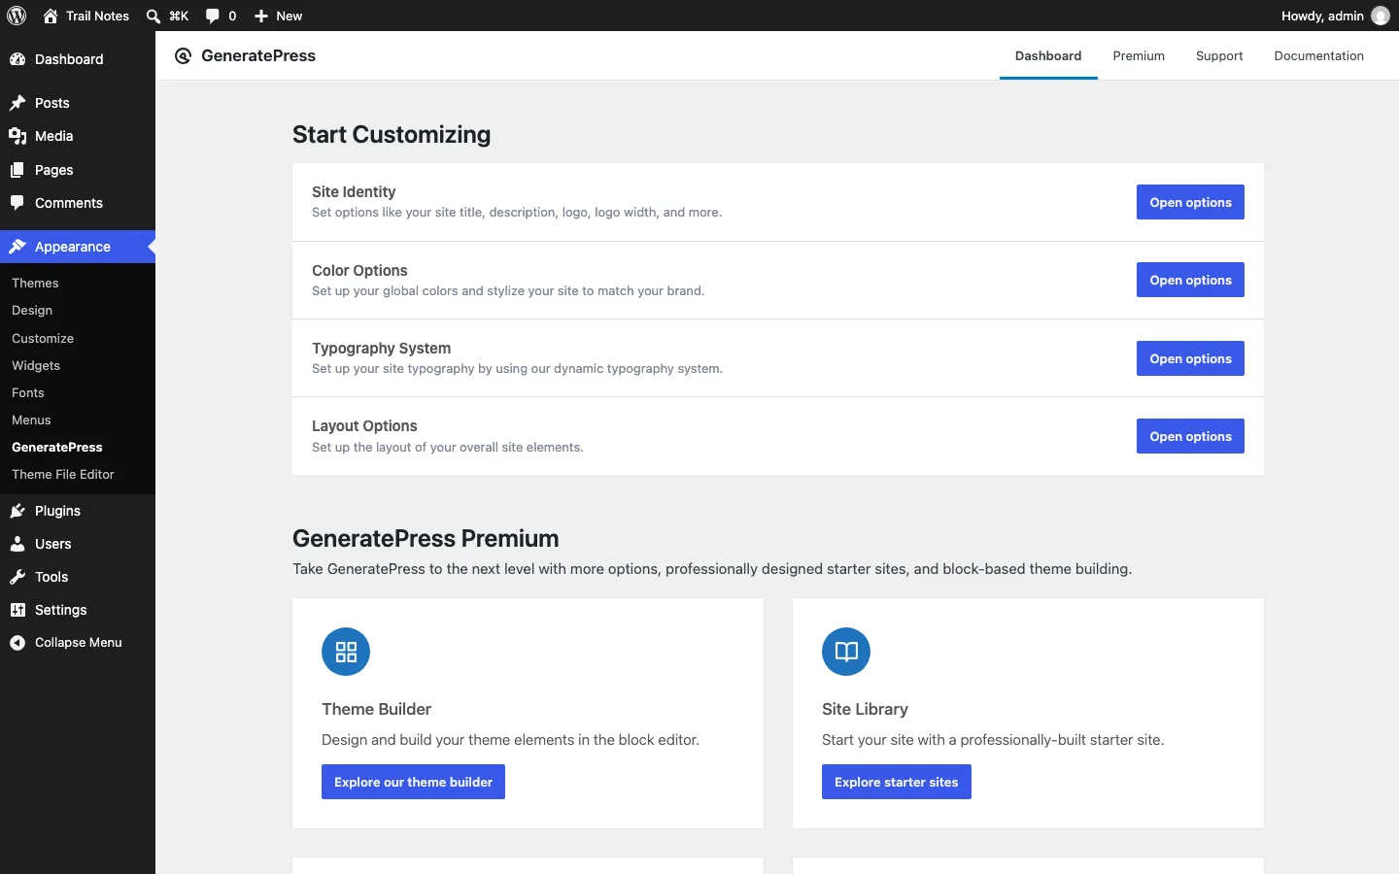Click the Site Library card title
1399x874 pixels.
click(865, 709)
